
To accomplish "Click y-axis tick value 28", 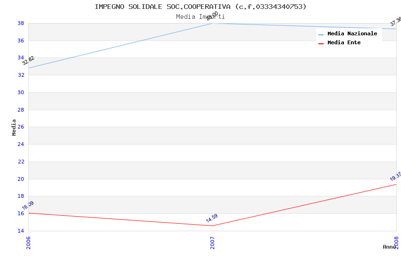I will pos(21,110).
